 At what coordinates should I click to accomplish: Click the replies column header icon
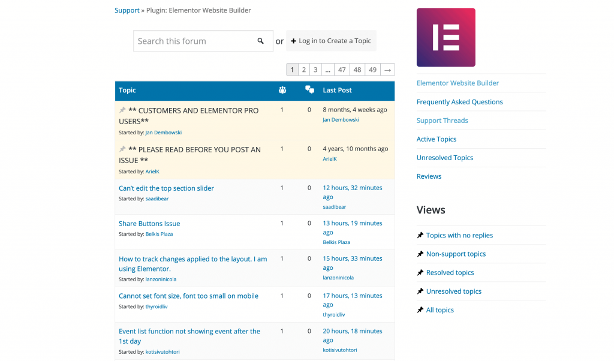coord(309,90)
